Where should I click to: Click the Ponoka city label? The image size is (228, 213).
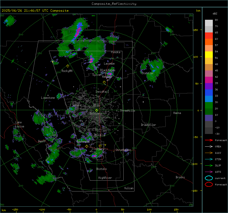[x=116, y=52]
